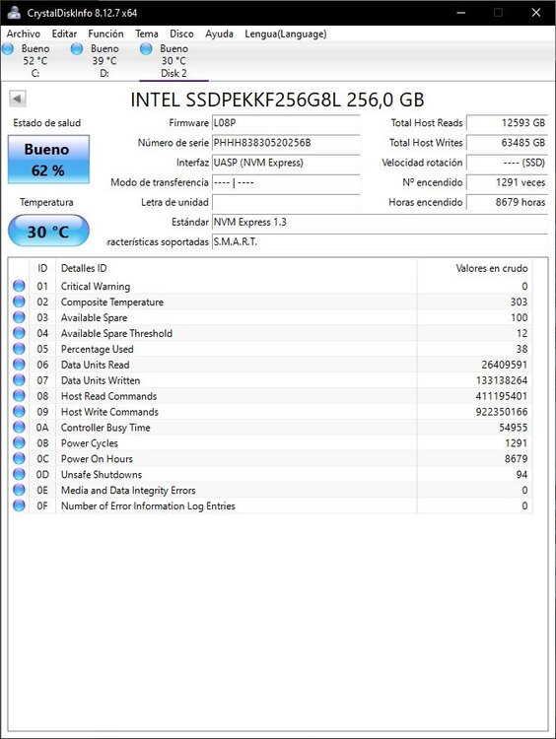
Task: Click the previous disk arrow button
Action: tap(18, 99)
